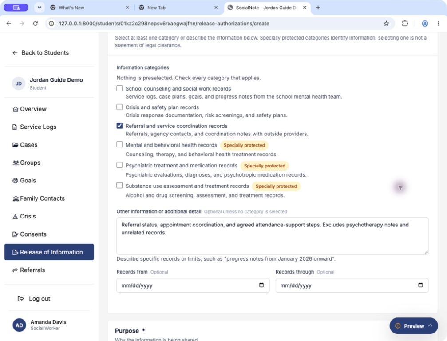The image size is (447, 341).
Task: Open Cases menu label
Action: tap(28, 145)
